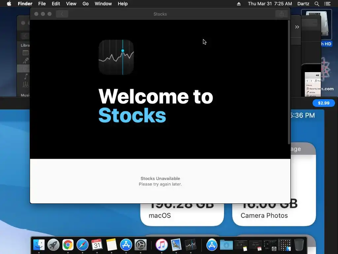Click the Stocks window vertical scrollbar
338x254 pixels.
pyautogui.click(x=289, y=82)
